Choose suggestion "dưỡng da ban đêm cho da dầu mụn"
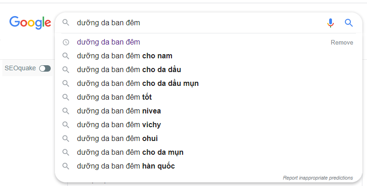 coord(138,84)
